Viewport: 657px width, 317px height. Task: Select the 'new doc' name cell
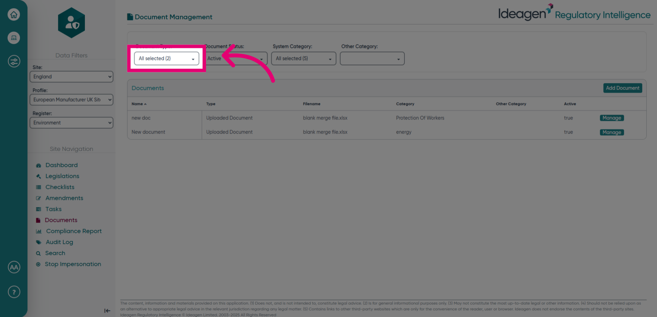point(141,118)
